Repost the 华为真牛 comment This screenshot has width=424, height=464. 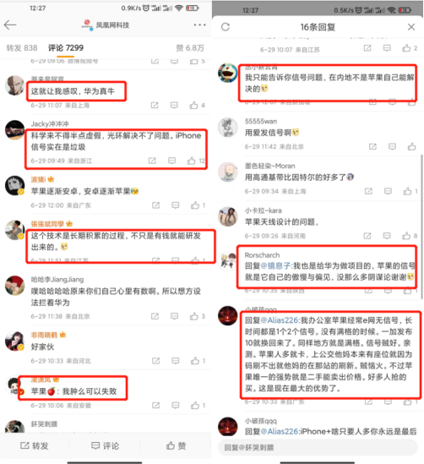point(155,105)
